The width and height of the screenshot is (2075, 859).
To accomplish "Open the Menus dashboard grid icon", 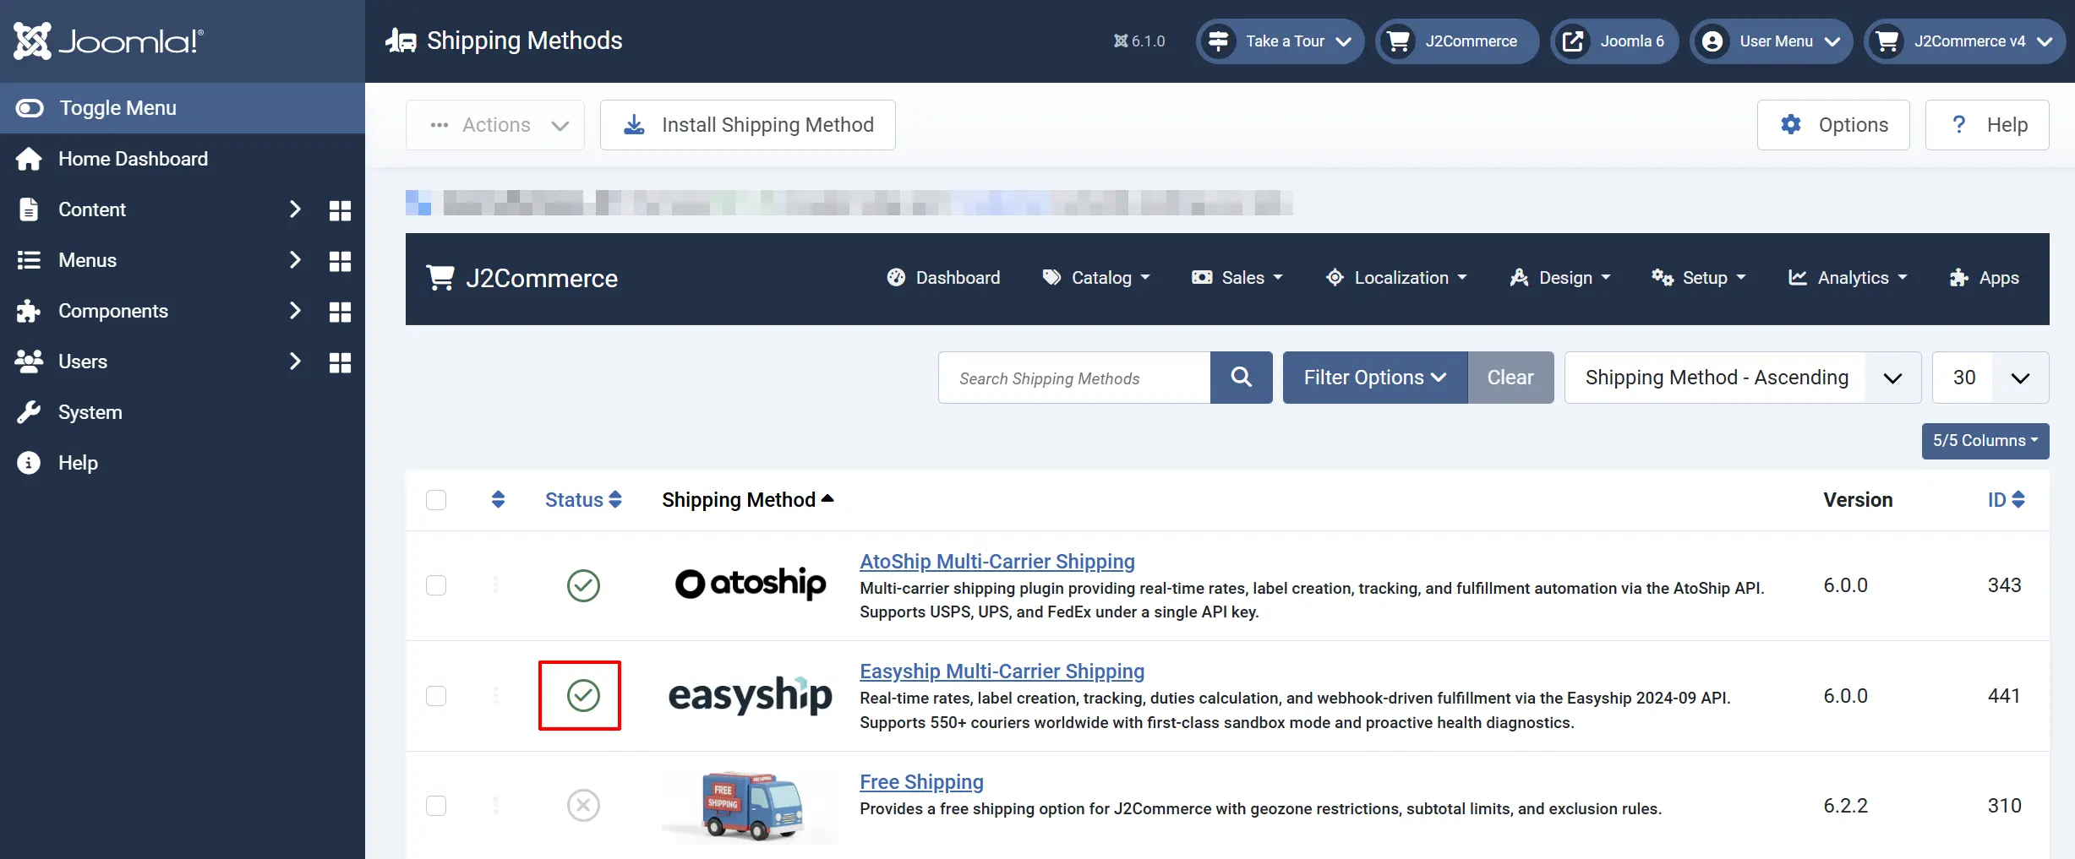I will 340,261.
